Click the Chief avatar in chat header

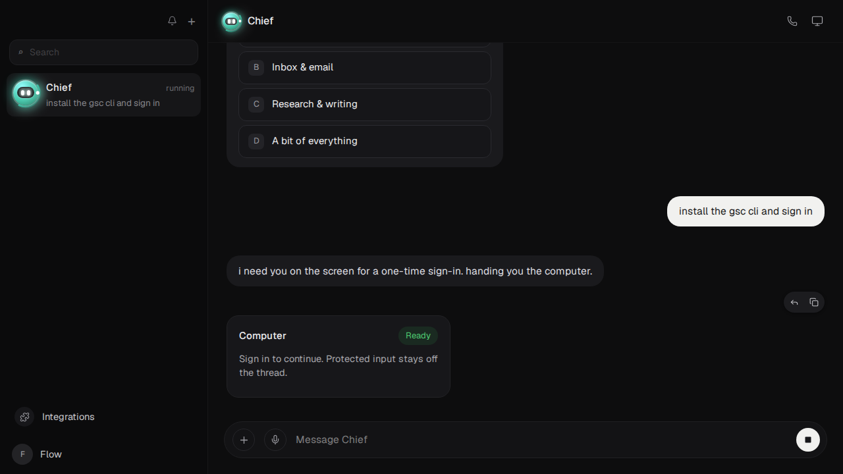tap(231, 21)
